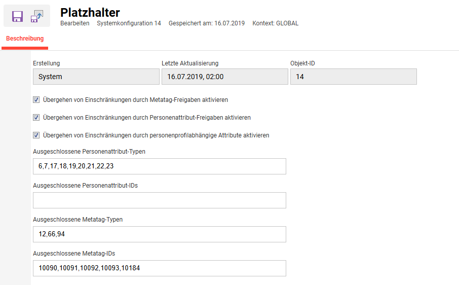
Task: Click the Erstellung field showing System
Action: (x=96, y=77)
